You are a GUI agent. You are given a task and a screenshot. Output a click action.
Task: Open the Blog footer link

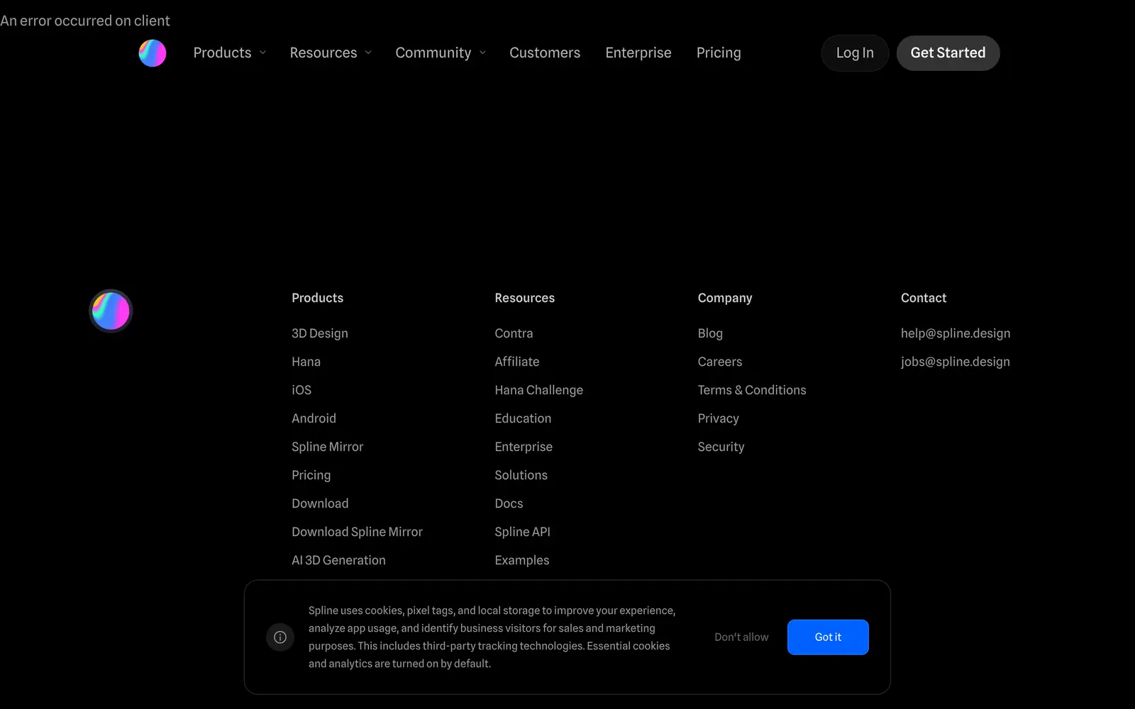pyautogui.click(x=710, y=333)
